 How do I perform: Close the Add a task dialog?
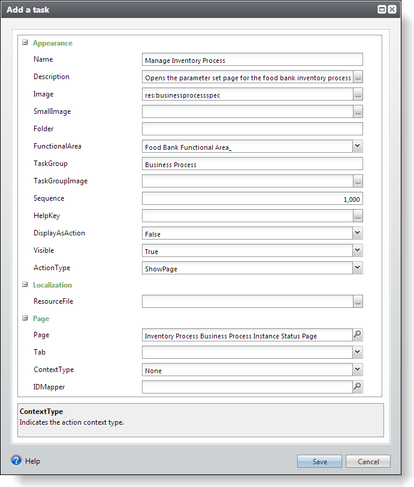[392, 10]
